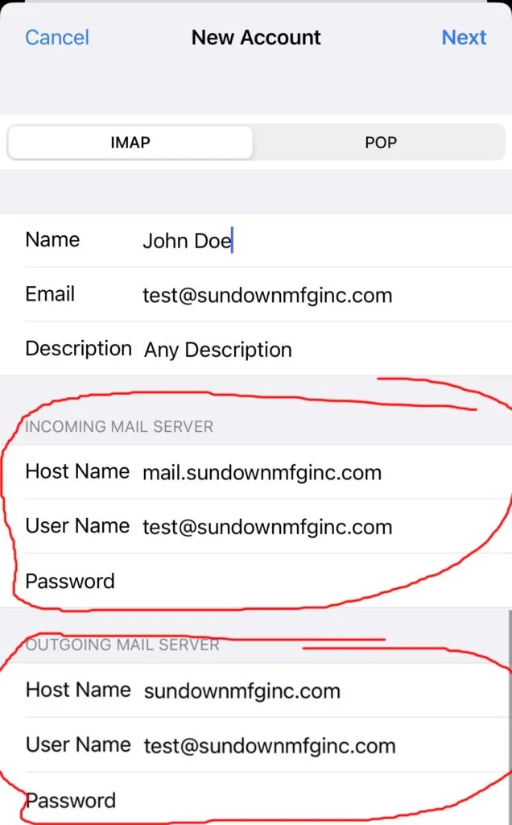
Task: Tap Next to continue account setup
Action: (464, 37)
